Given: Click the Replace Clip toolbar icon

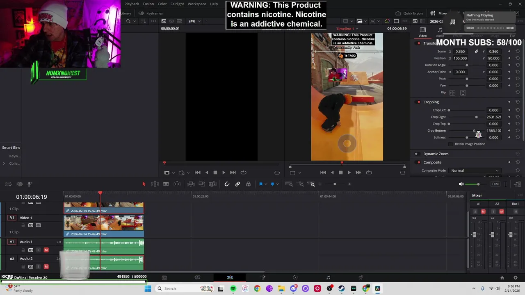Looking at the screenshot, I should (x=212, y=184).
